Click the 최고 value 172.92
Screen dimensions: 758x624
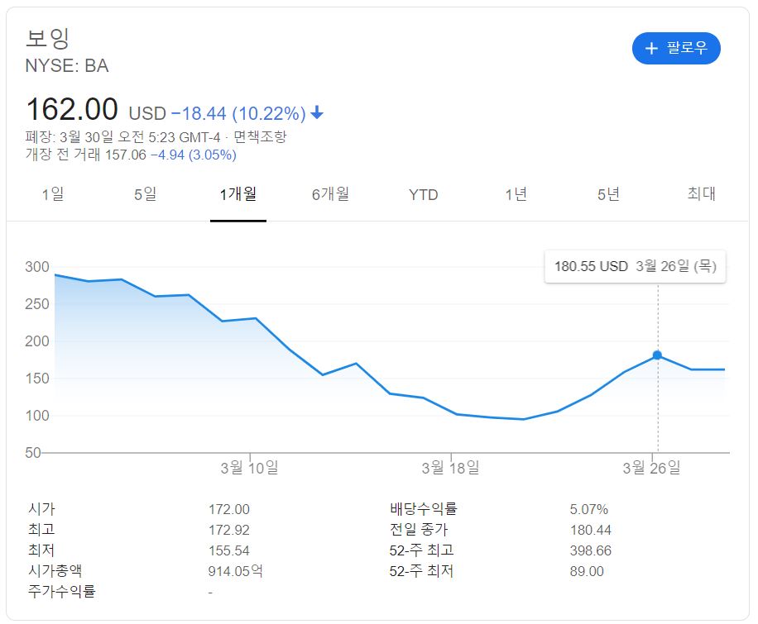click(229, 531)
